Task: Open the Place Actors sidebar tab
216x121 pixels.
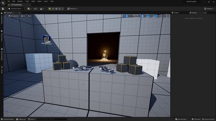Action: [2, 36]
